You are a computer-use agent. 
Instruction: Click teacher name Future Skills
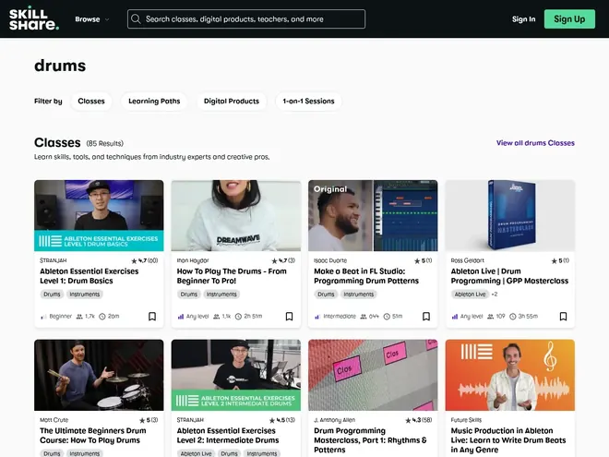click(466, 420)
